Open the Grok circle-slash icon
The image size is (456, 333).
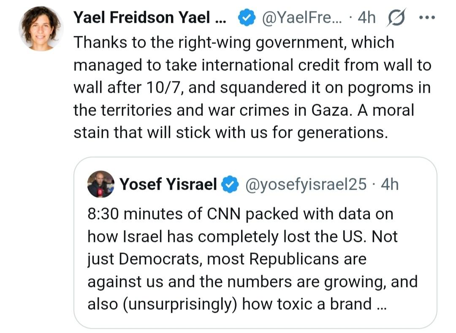394,17
